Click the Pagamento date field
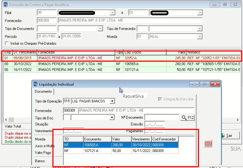 155,131
